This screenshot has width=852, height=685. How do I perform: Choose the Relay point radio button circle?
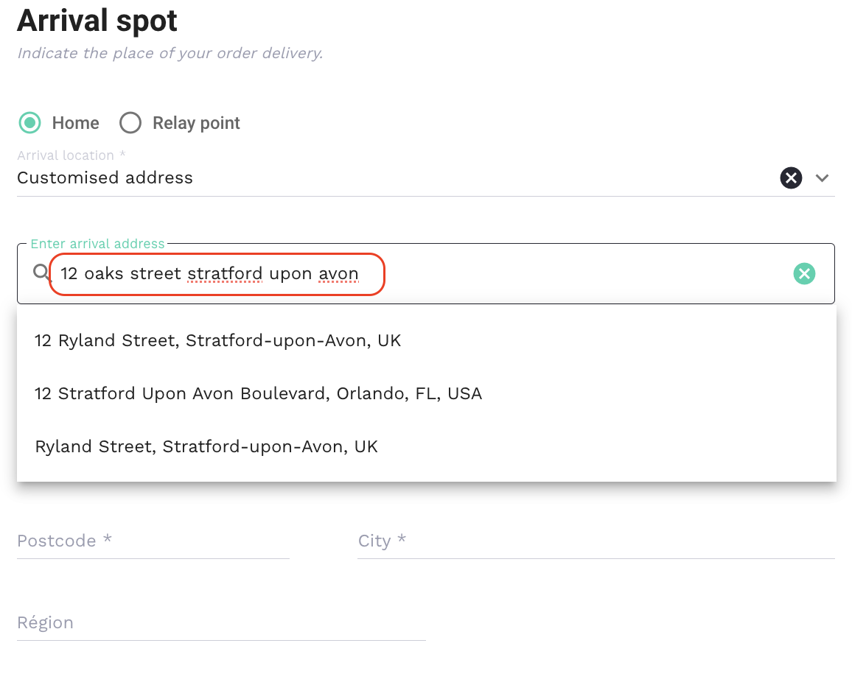point(130,123)
